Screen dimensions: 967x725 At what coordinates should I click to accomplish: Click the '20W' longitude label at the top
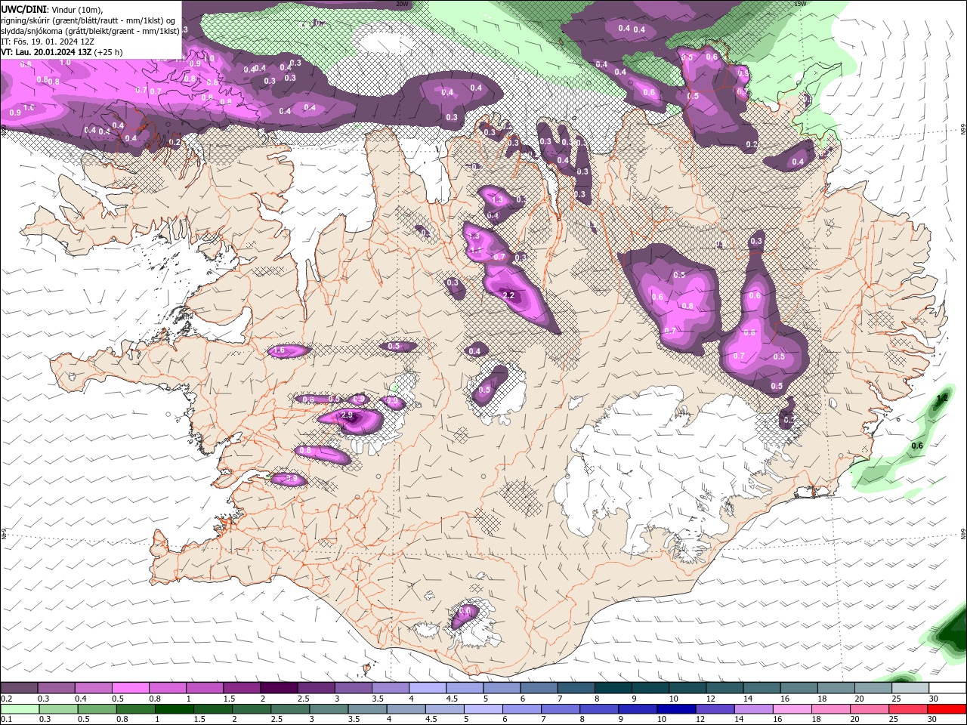point(402,4)
